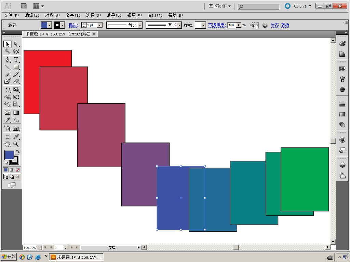This screenshot has height=262, width=350.
Task: Open the zoom level dropdown
Action: point(39,248)
